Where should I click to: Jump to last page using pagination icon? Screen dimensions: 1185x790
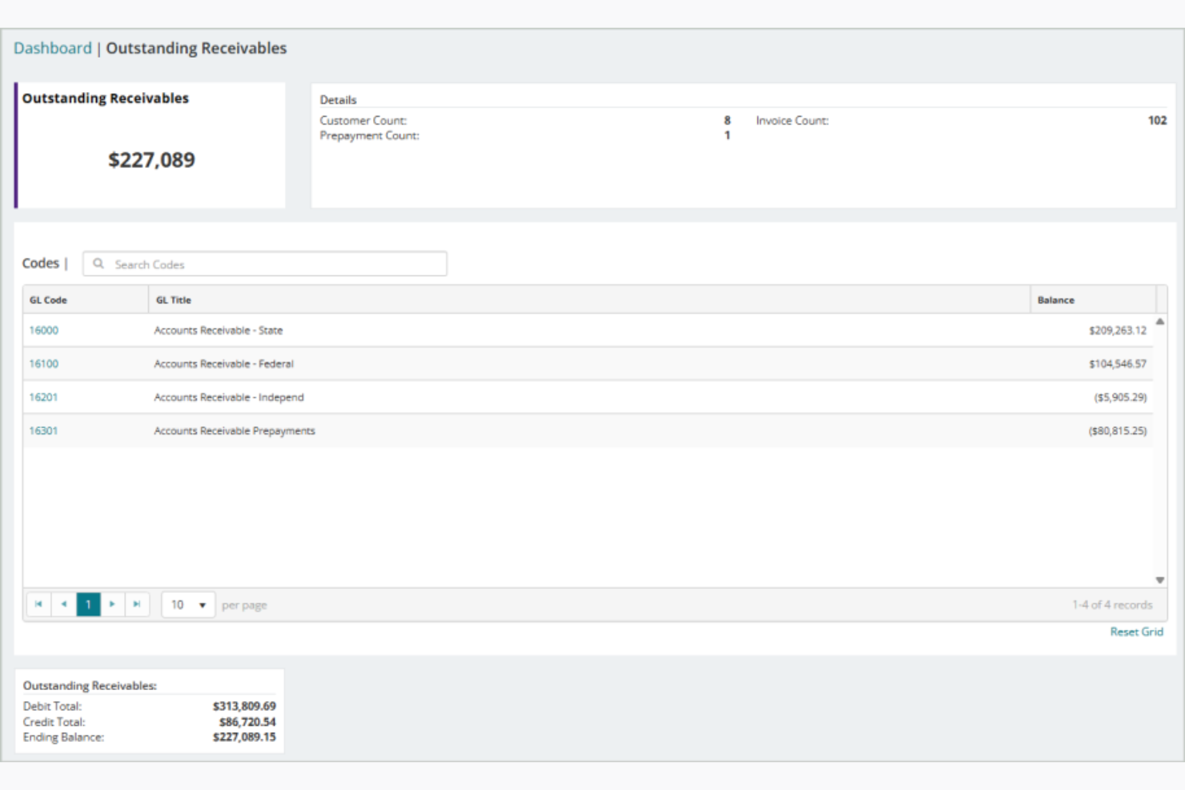pyautogui.click(x=138, y=604)
